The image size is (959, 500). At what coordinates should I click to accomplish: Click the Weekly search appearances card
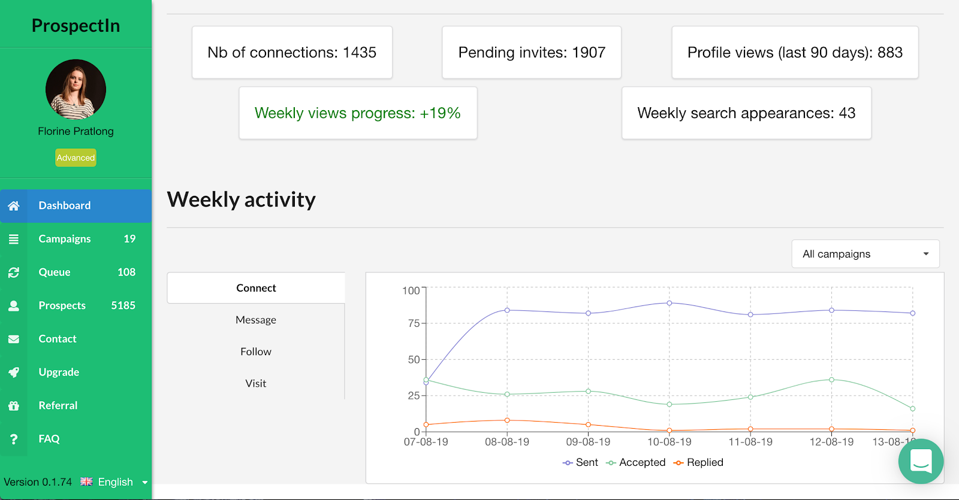tap(746, 113)
